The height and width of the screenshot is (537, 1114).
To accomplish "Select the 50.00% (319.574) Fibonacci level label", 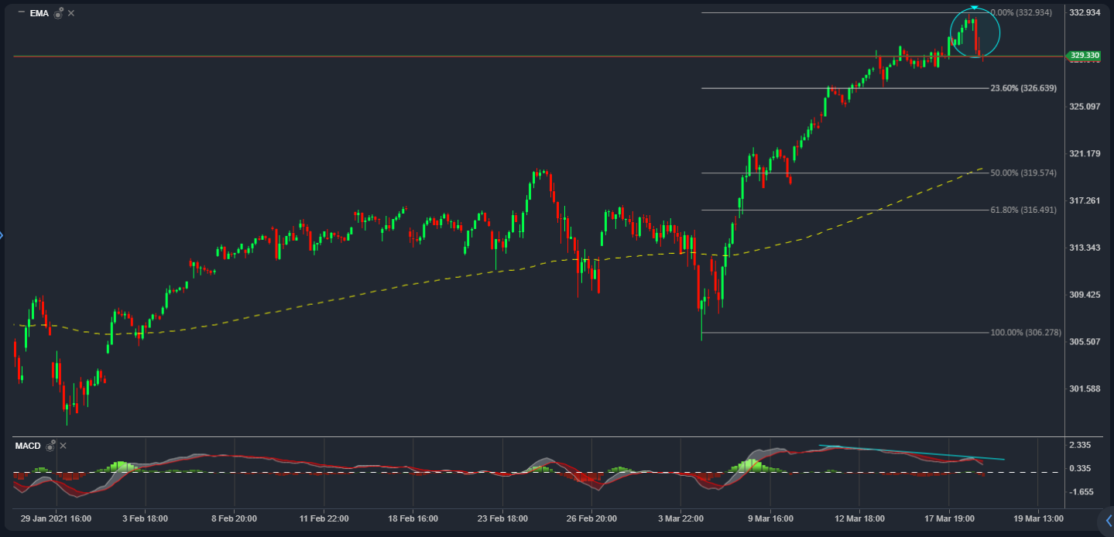I will click(1023, 173).
